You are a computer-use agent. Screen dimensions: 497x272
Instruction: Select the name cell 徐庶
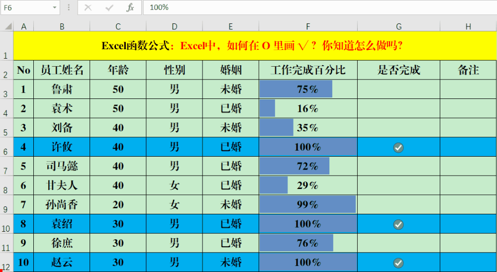(x=62, y=243)
